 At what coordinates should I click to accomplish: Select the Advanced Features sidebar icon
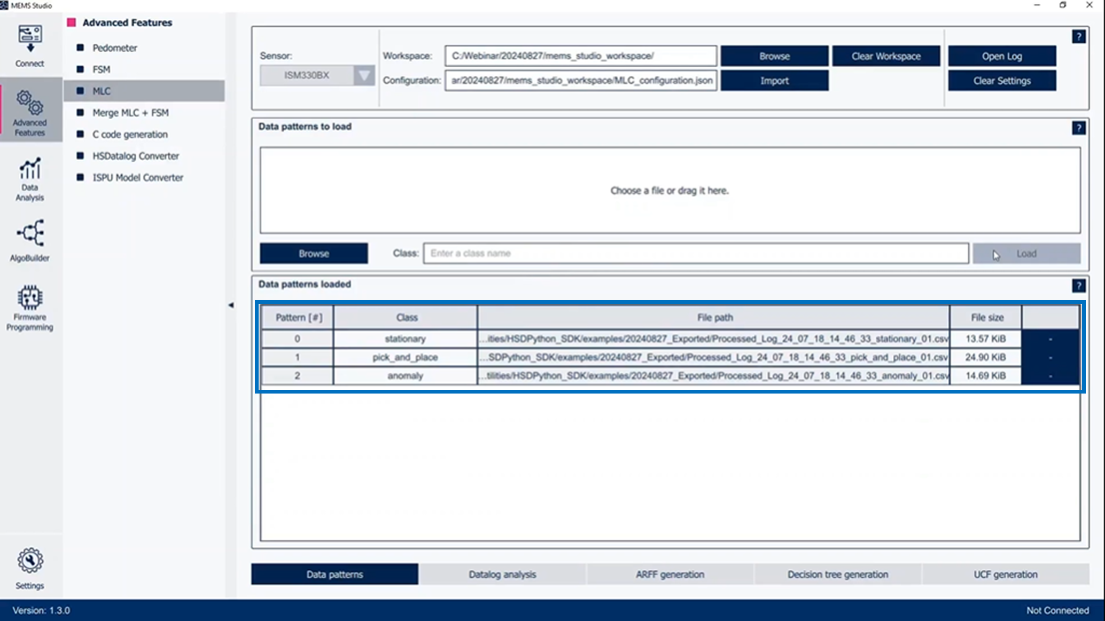coord(30,111)
